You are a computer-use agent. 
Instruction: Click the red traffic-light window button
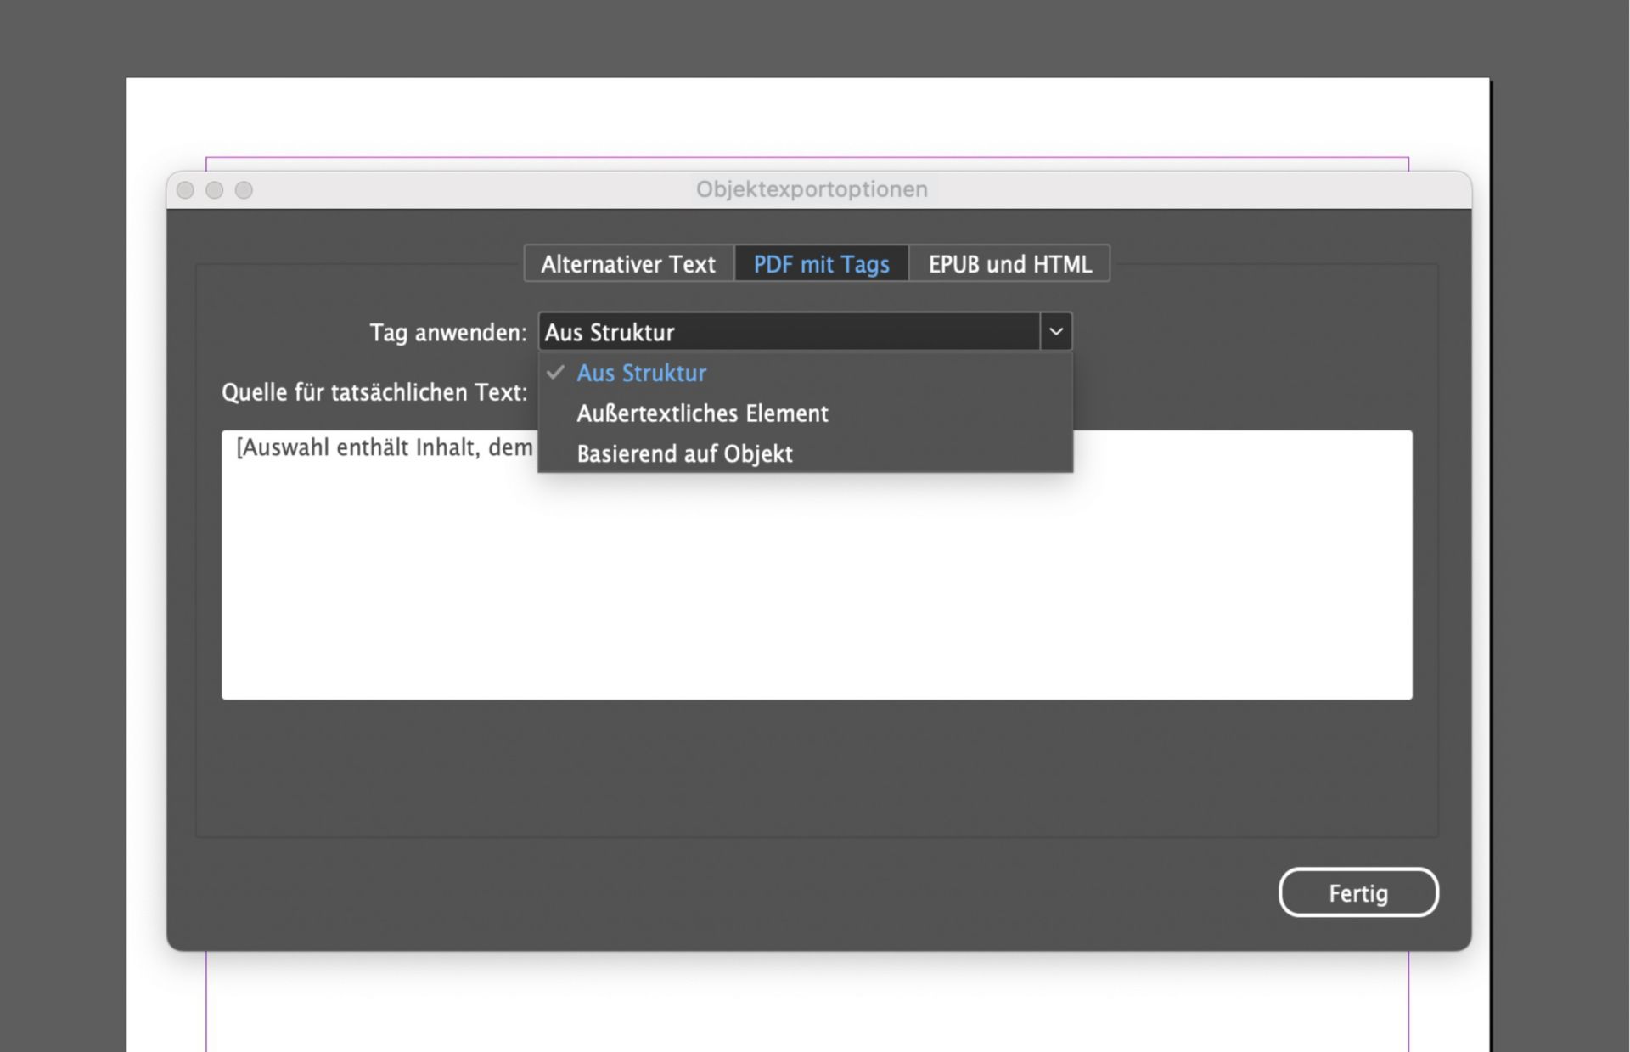click(x=185, y=190)
